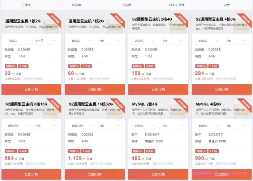Viewport: 253px width, 181px height.
Task: Click 立即订购 for the 16核32G host
Action: coord(95,174)
